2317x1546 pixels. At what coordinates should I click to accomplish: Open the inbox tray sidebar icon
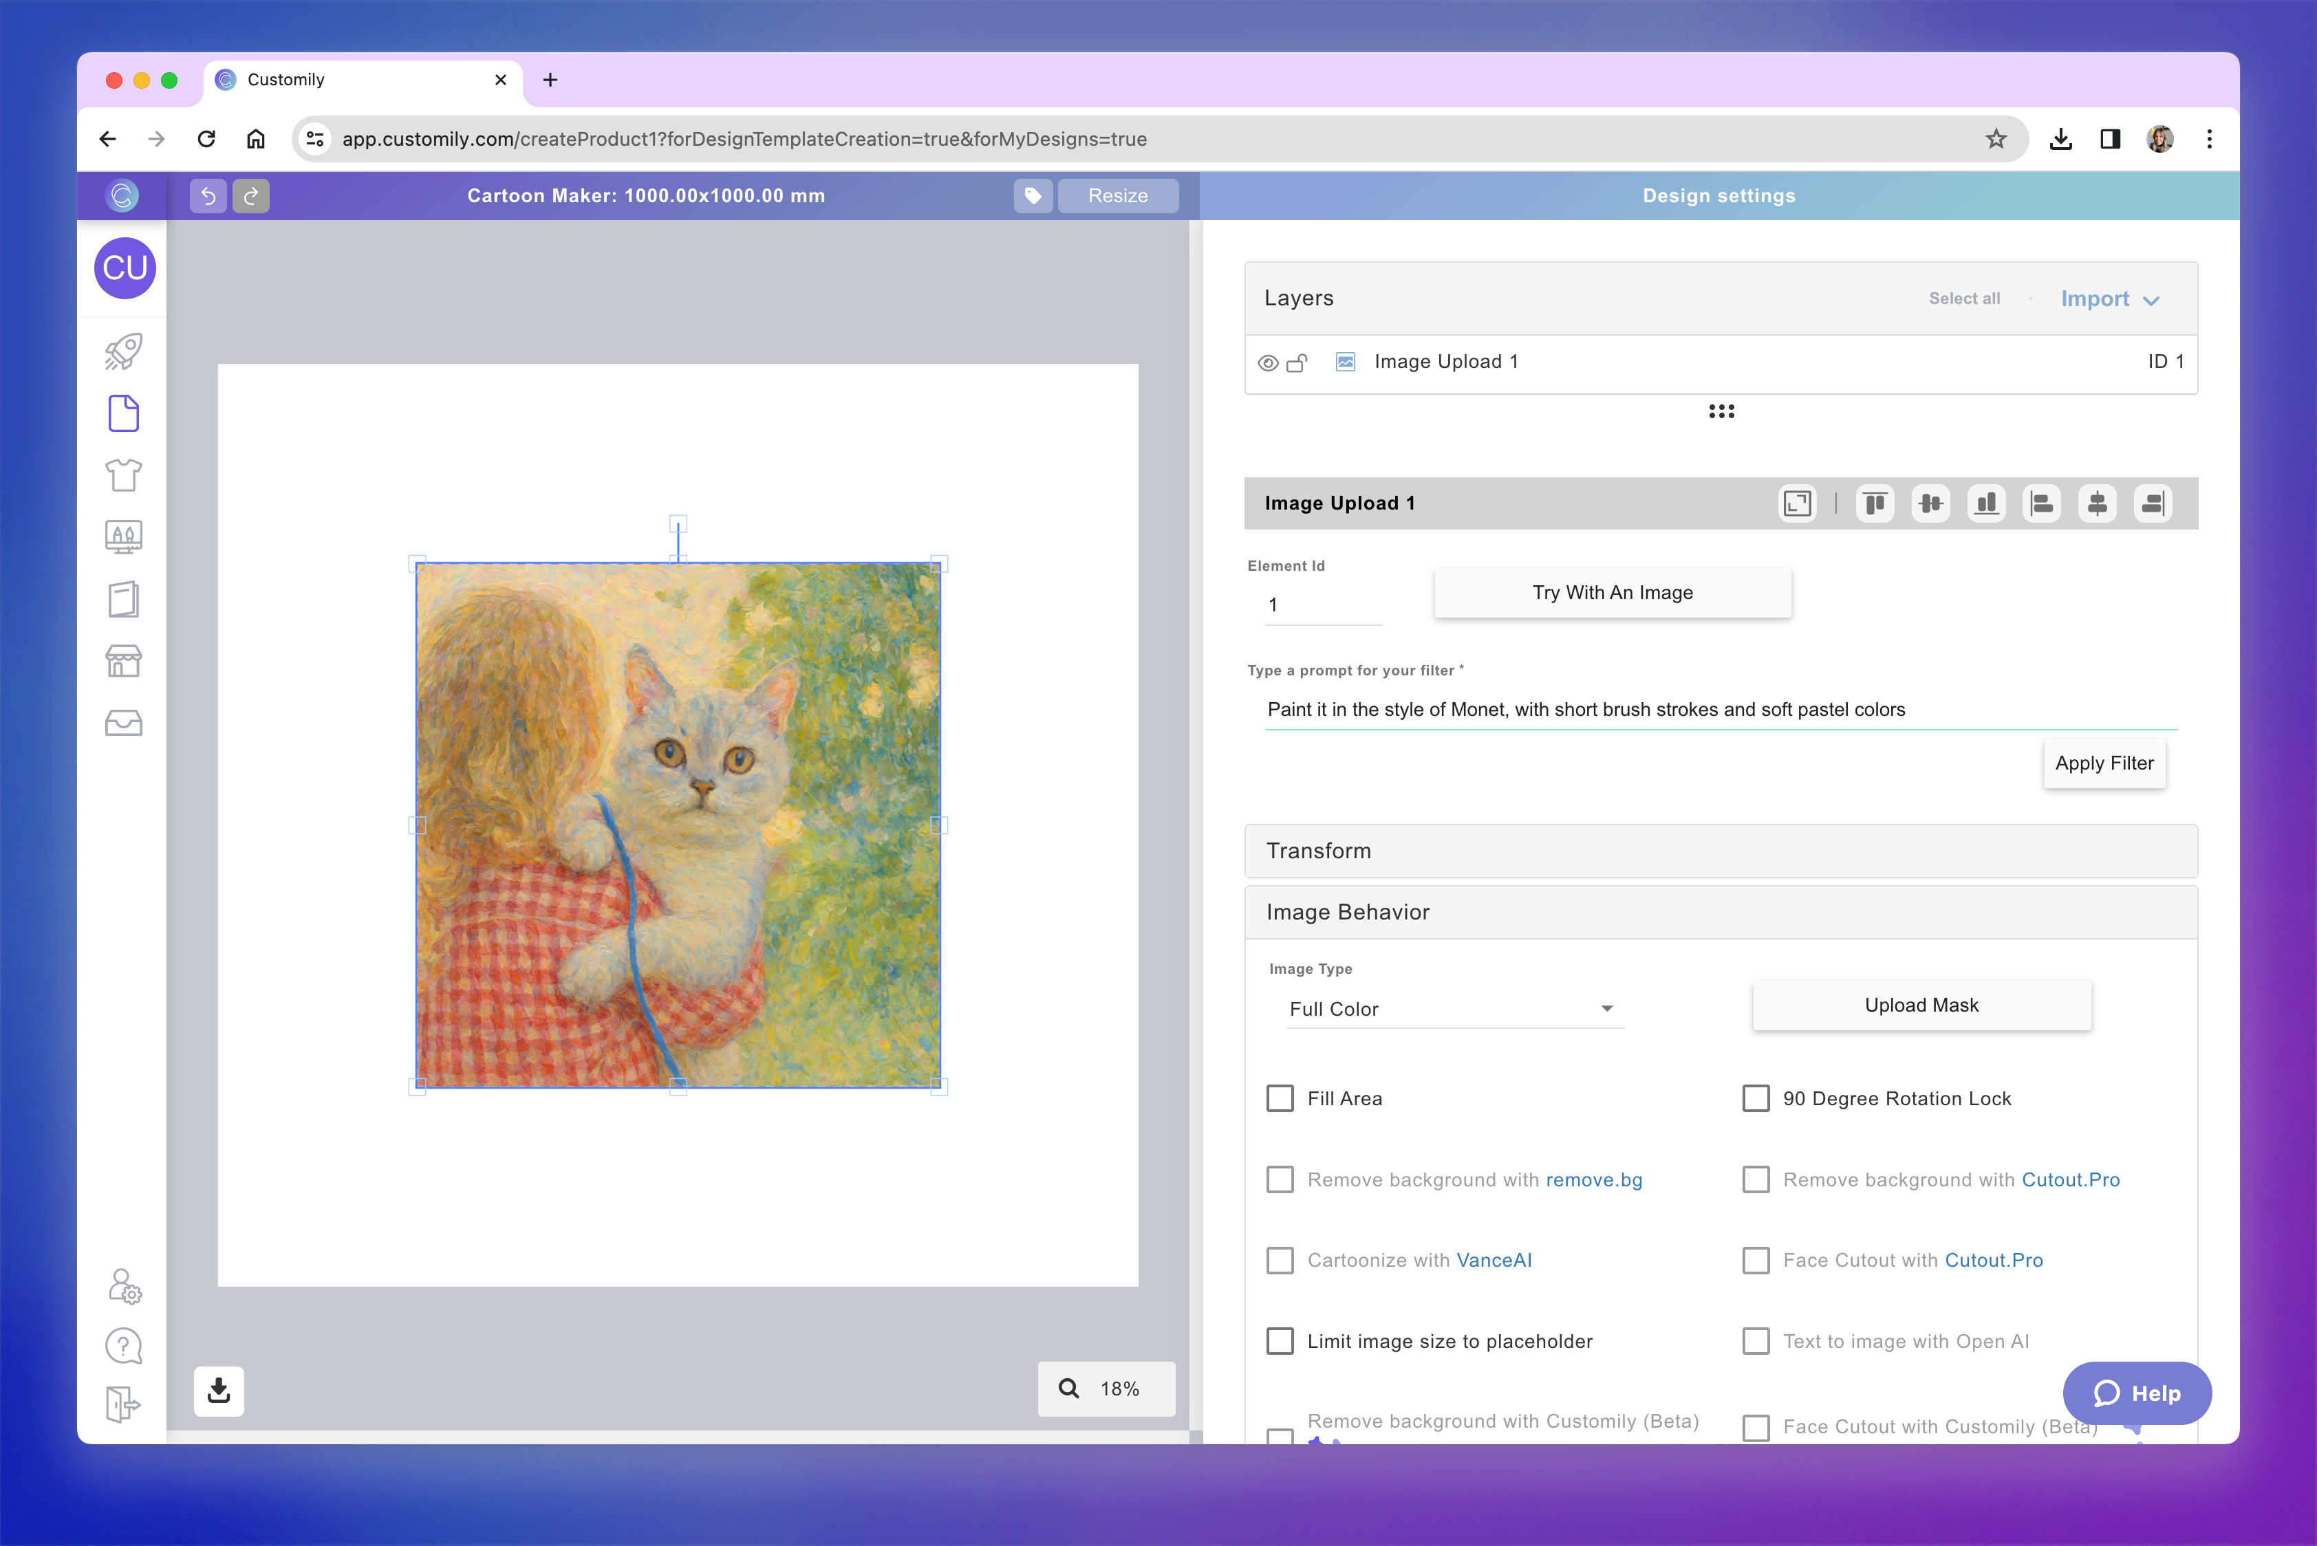[123, 723]
